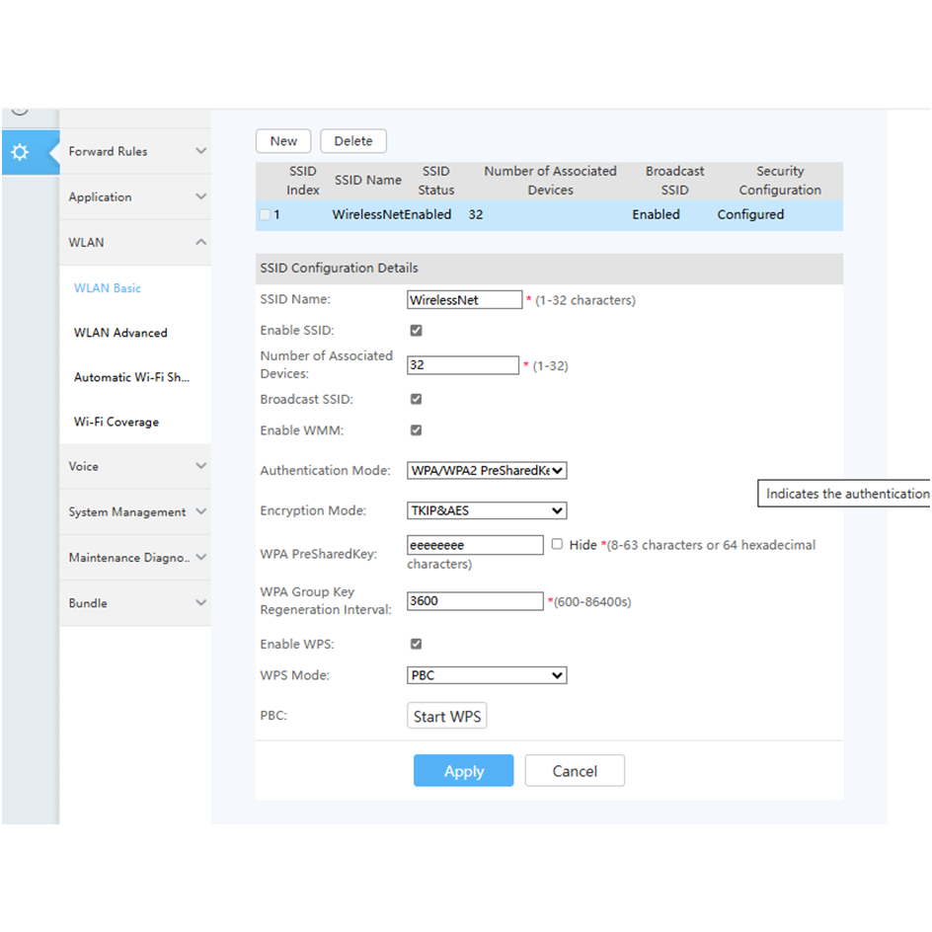The height and width of the screenshot is (932, 932).
Task: Open the WPS Mode dropdown
Action: point(487,675)
